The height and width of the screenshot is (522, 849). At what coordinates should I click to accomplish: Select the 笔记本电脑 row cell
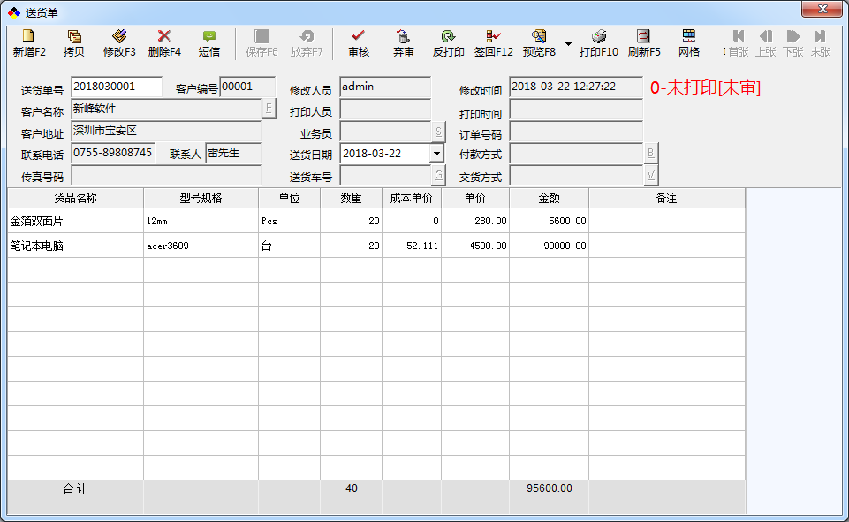tap(75, 246)
